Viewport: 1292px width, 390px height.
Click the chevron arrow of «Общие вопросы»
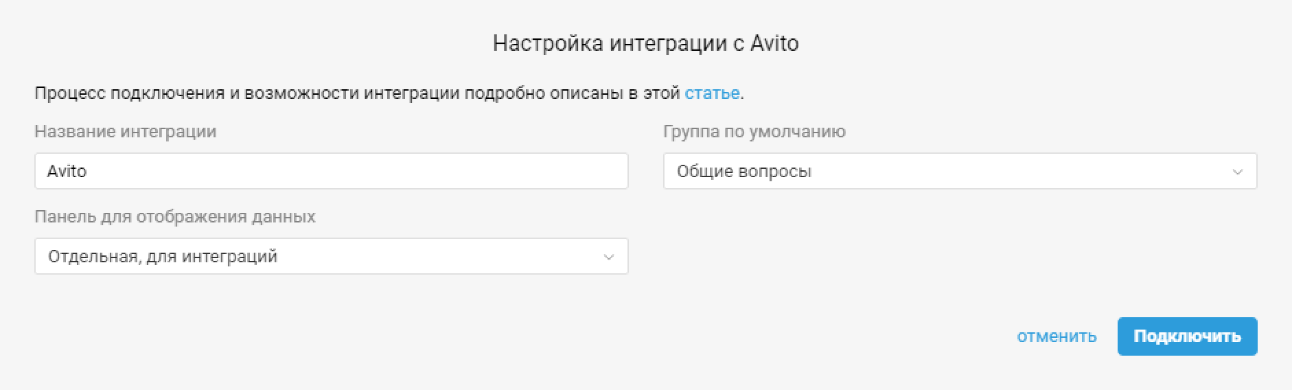[1238, 172]
